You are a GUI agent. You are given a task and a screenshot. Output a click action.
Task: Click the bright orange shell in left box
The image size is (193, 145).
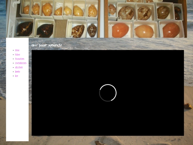click(120, 30)
